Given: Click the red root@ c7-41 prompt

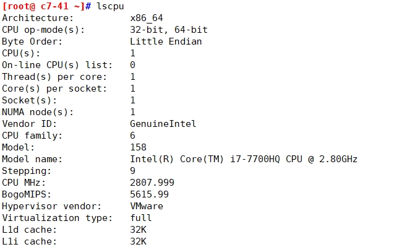Looking at the screenshot, I should [44, 6].
